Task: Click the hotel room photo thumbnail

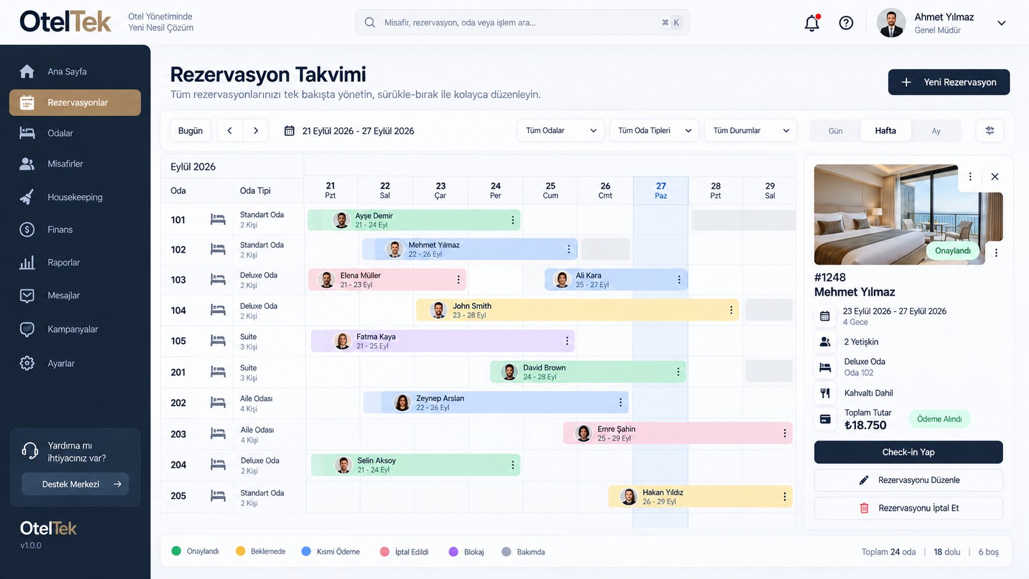Action: pos(908,215)
